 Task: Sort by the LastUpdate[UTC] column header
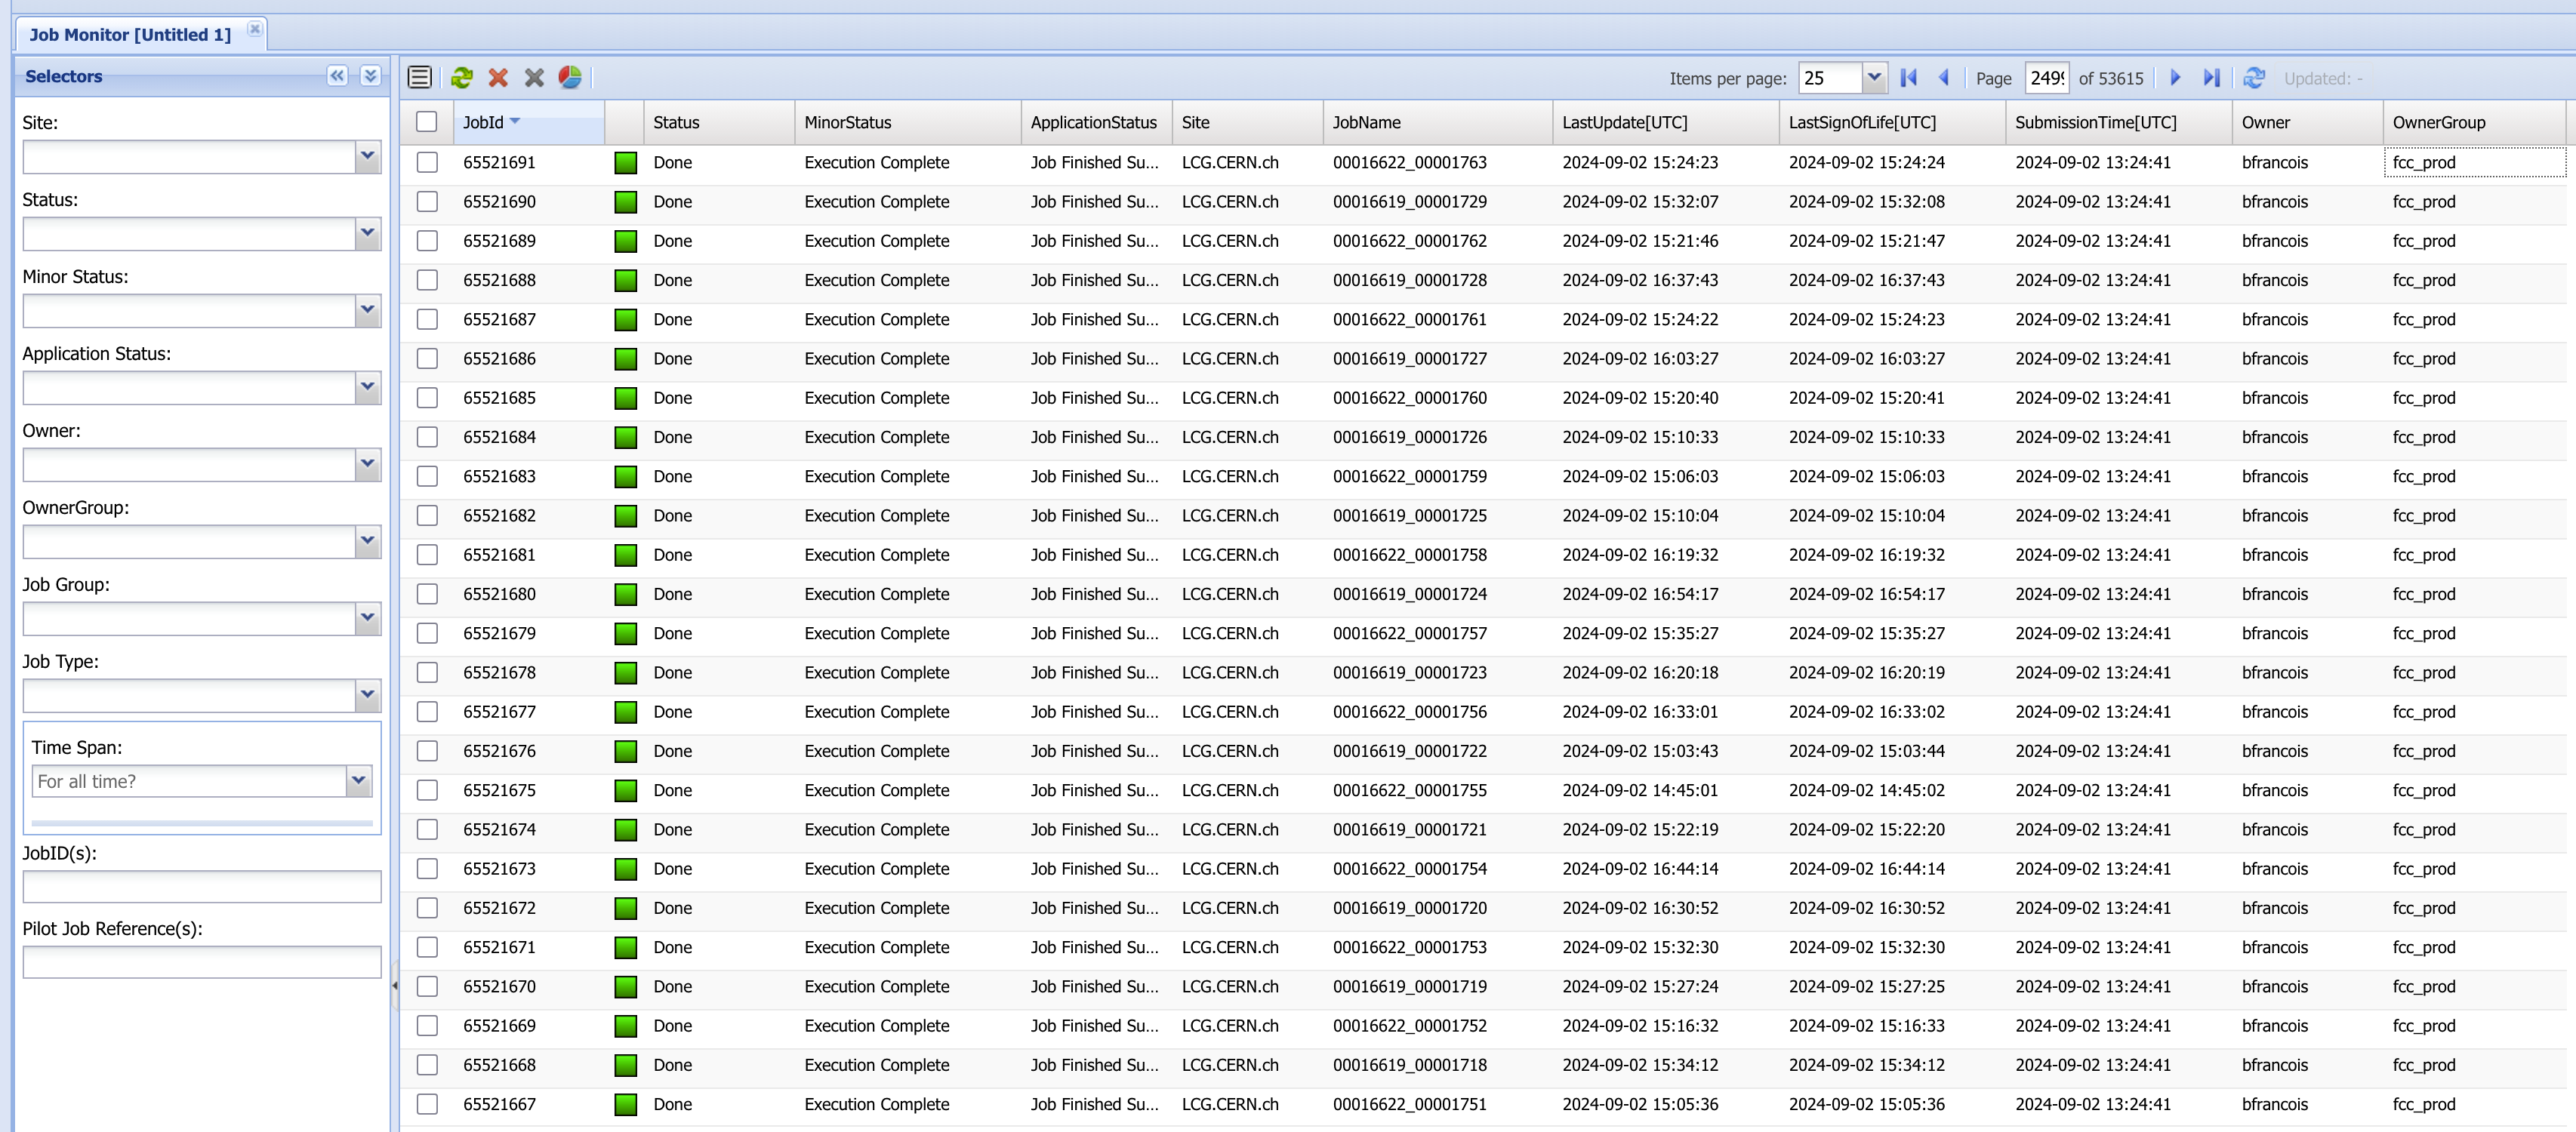[x=1665, y=122]
